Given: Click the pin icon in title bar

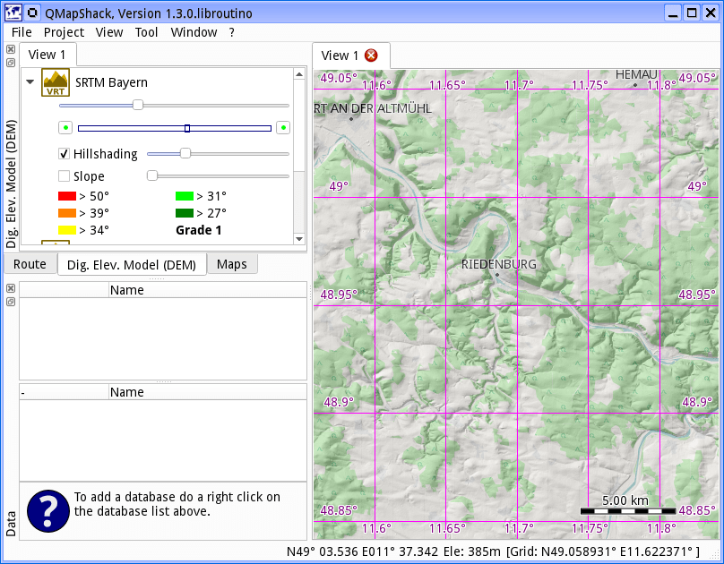Looking at the screenshot, I should tap(32, 13).
